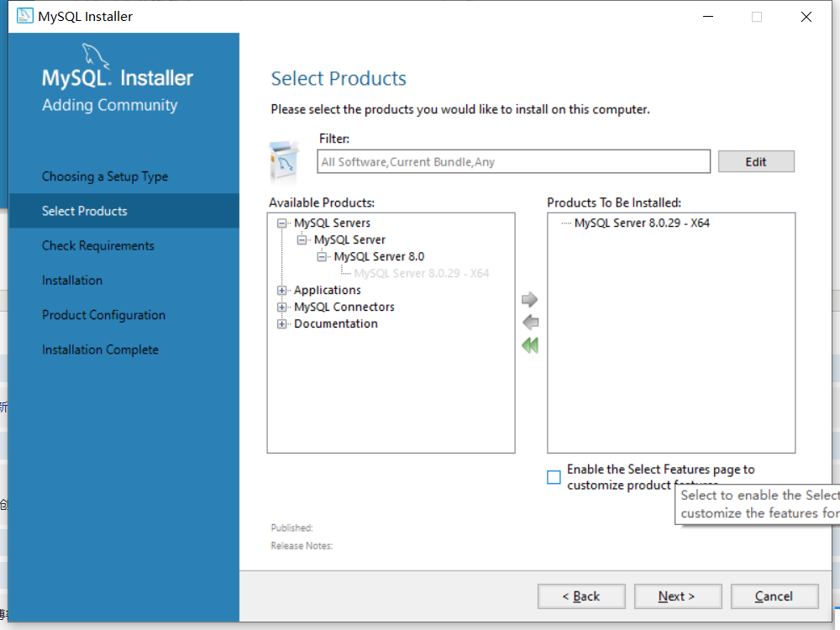840x630 pixels.
Task: Click the Filter text field
Action: click(x=514, y=162)
